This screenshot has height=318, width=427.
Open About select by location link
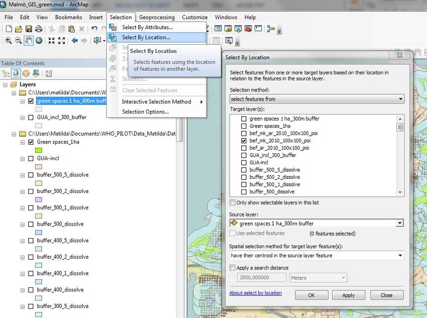(255, 293)
